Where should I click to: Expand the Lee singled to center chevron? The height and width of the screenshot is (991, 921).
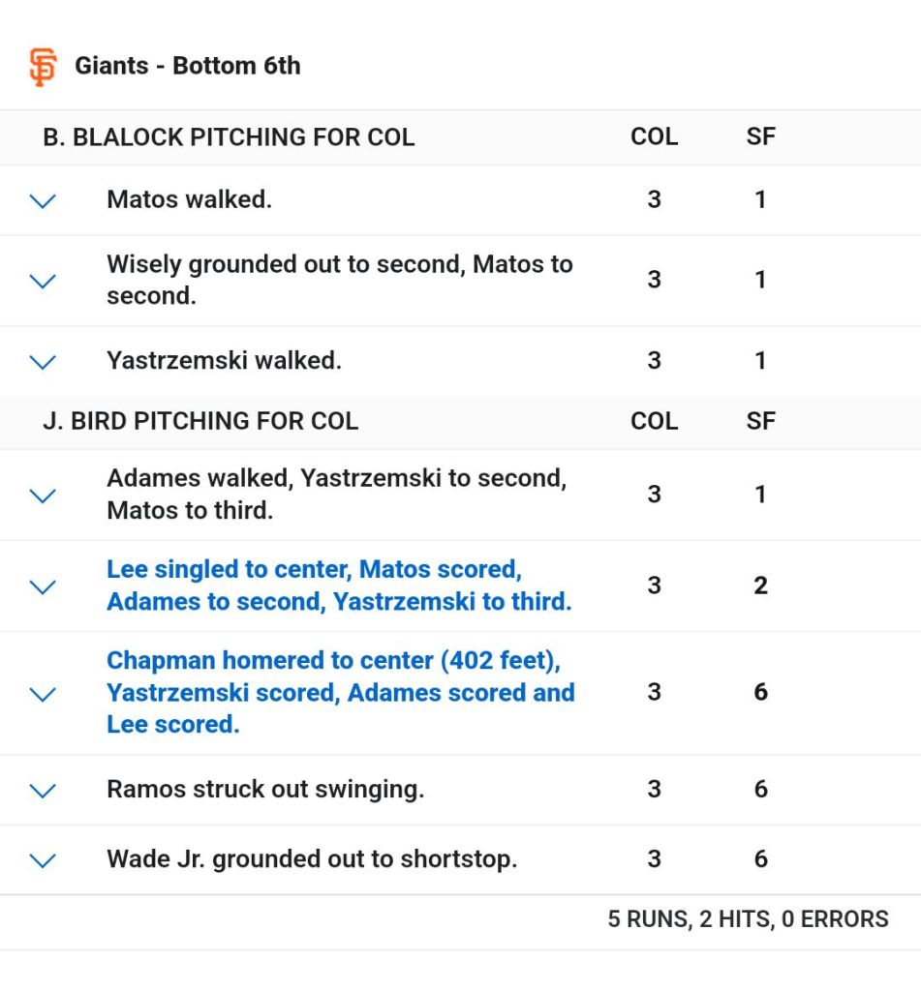43,587
